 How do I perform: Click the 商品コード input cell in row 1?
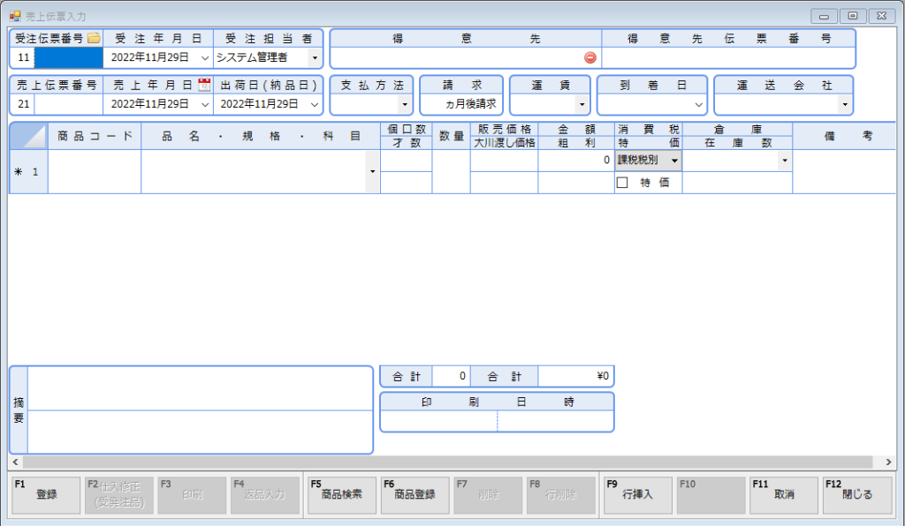95,171
